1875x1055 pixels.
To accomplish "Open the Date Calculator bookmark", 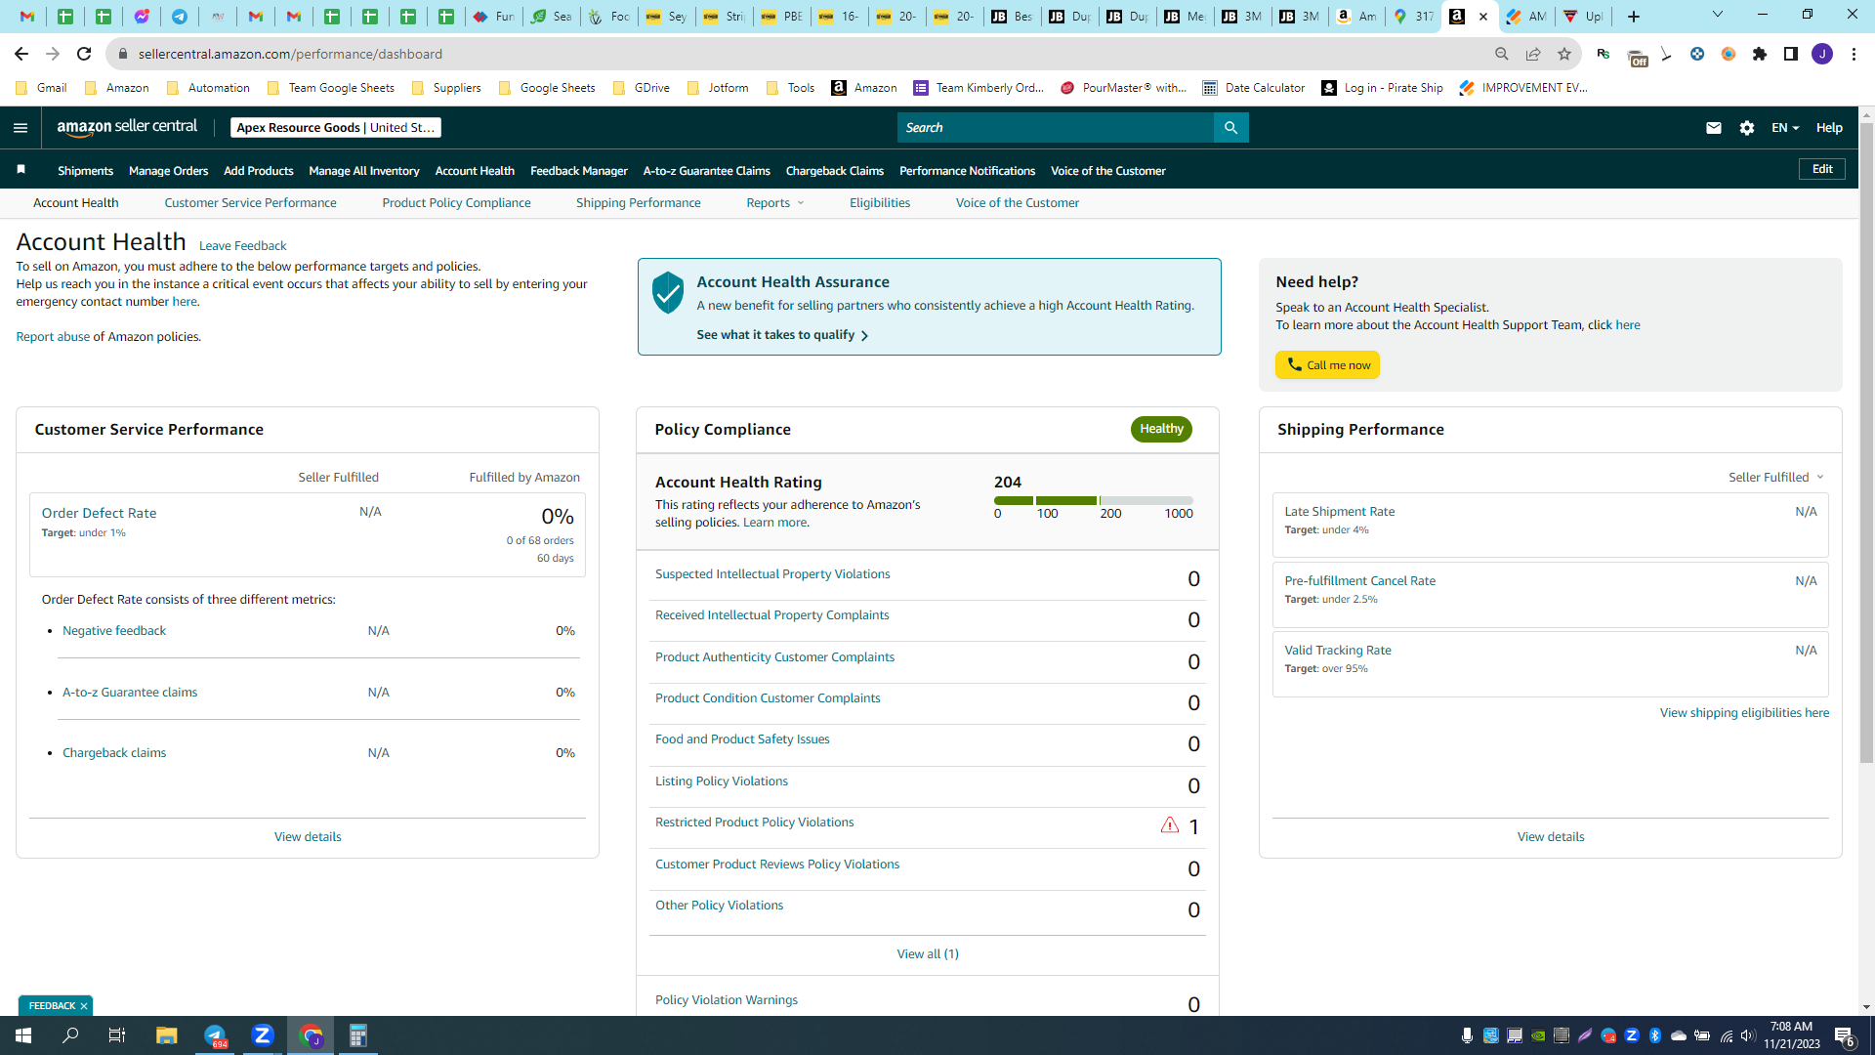I will (1254, 88).
